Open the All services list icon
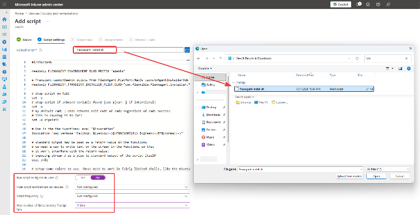The image size is (420, 215). tap(4, 34)
